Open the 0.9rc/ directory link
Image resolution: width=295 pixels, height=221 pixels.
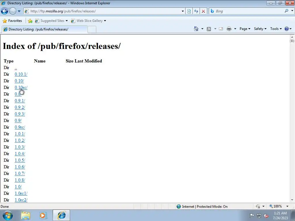click(x=20, y=127)
